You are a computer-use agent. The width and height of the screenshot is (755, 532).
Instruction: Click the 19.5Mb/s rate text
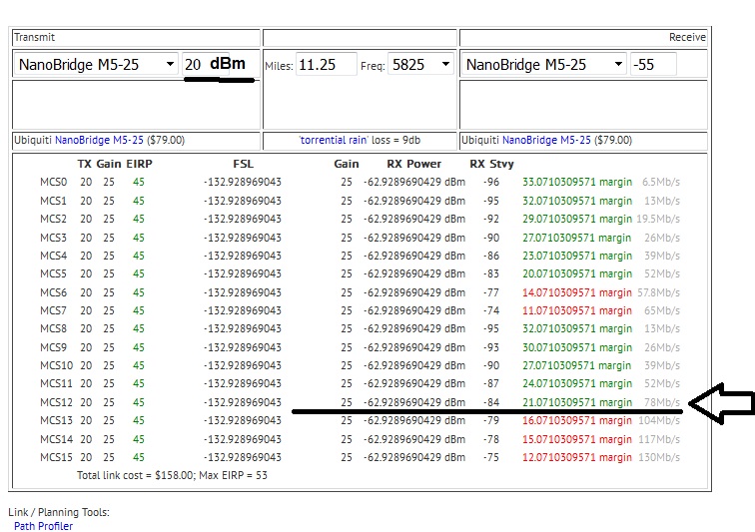(x=658, y=219)
